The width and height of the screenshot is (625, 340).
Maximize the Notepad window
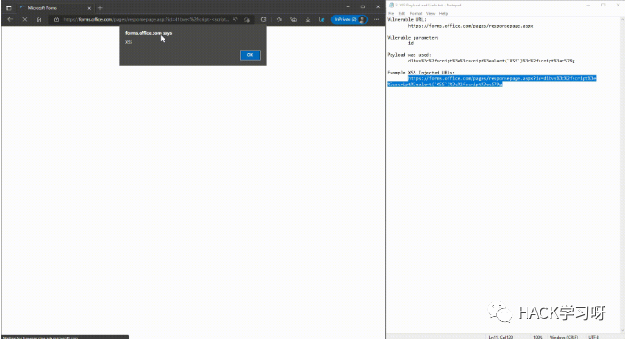pos(603,5)
